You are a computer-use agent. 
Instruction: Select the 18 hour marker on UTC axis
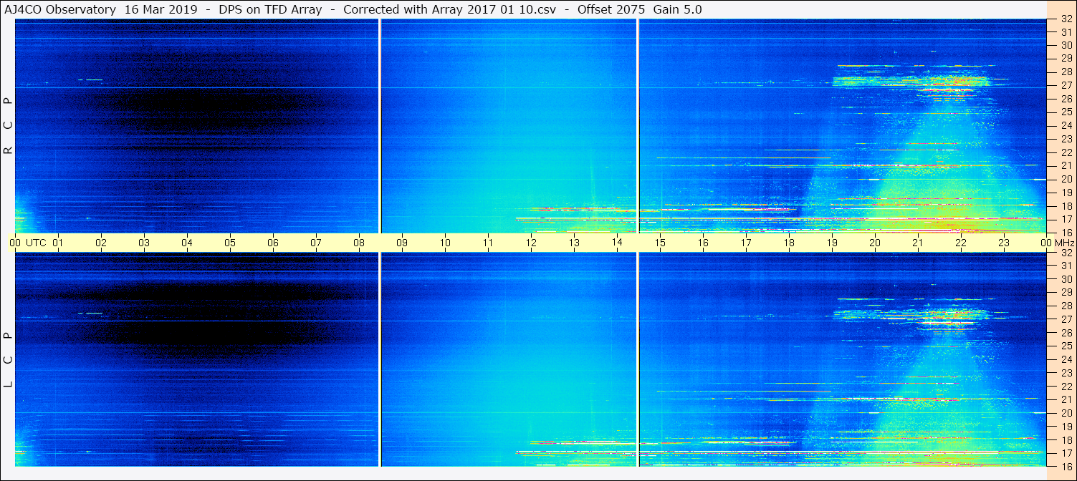tap(789, 243)
